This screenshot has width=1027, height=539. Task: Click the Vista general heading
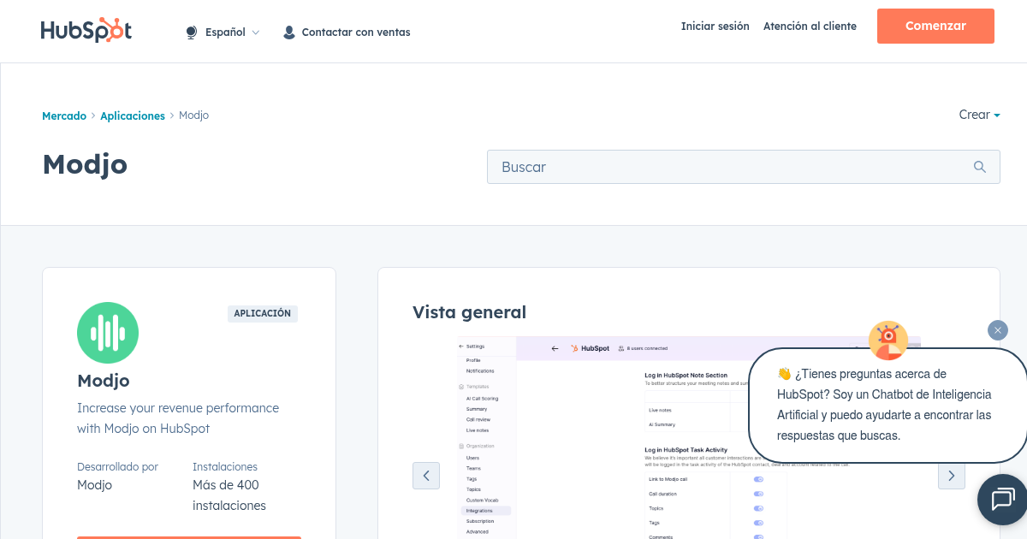(x=469, y=312)
